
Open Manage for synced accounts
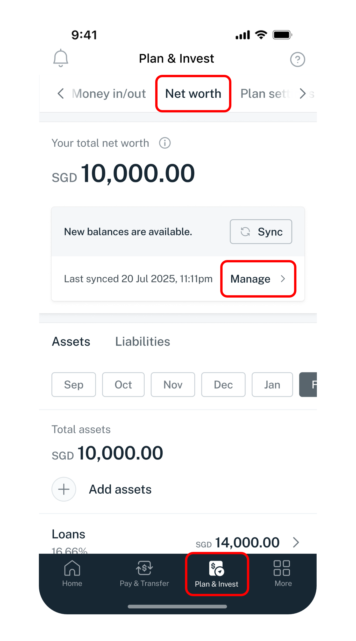258,279
